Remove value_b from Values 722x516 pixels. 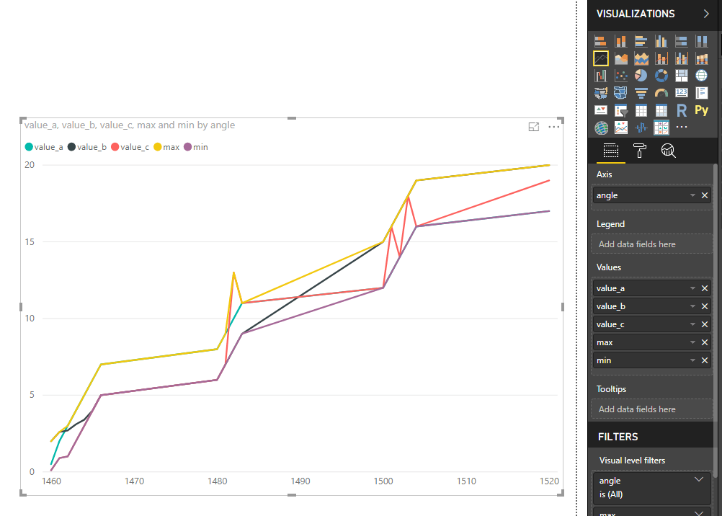[x=705, y=306]
